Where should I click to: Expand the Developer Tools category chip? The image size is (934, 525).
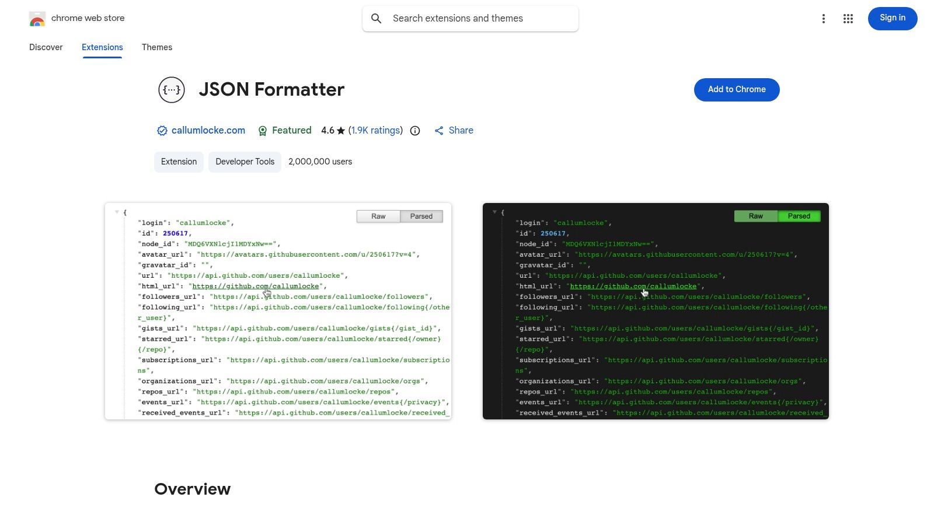[244, 162]
